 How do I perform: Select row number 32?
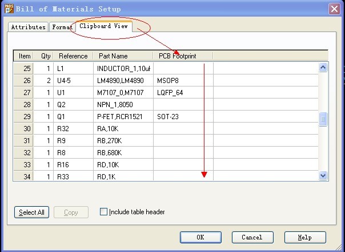(23, 152)
